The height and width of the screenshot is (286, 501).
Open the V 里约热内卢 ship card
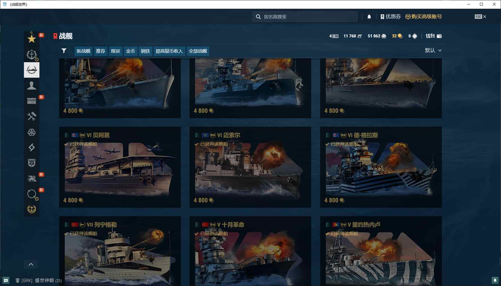381,251
